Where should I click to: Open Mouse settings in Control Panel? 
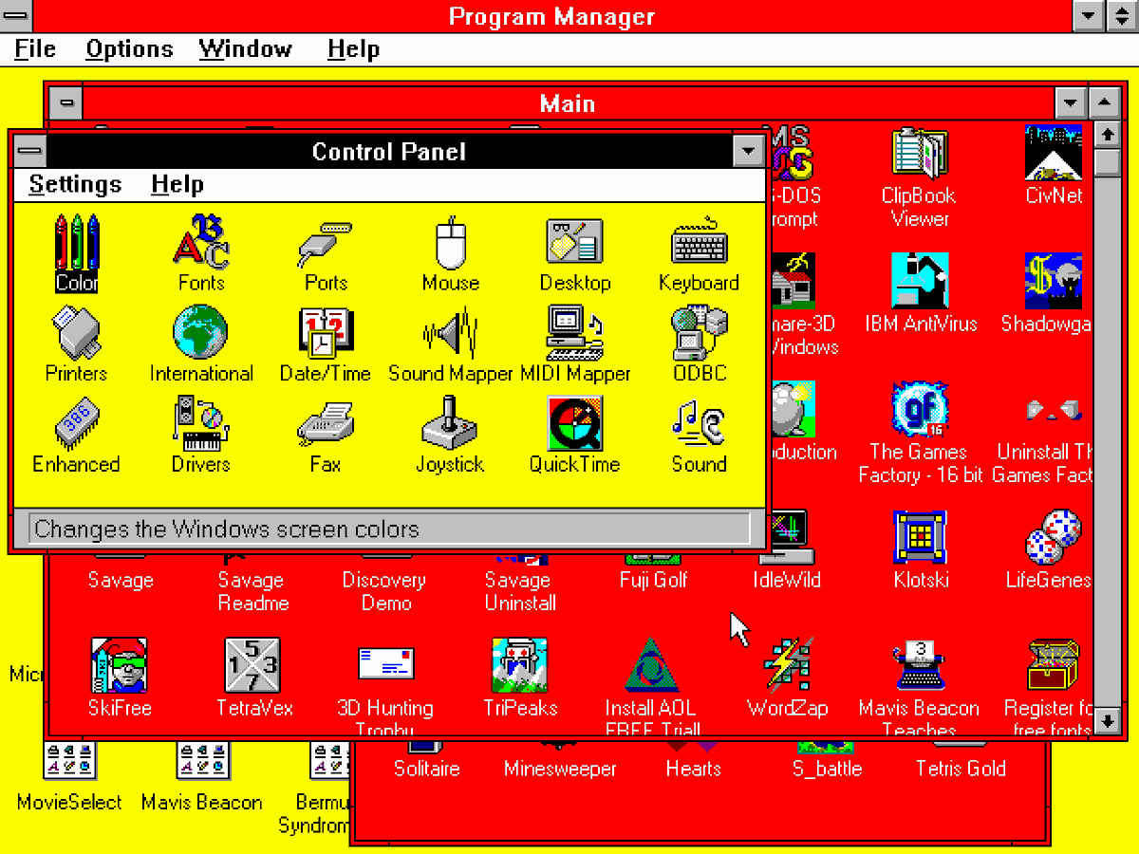pos(451,243)
